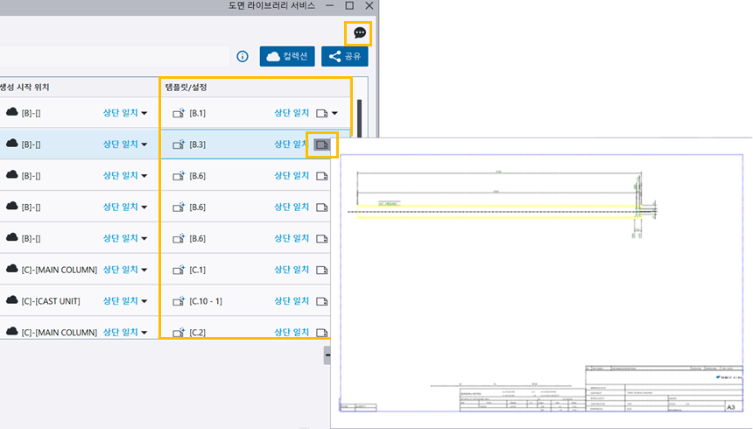Click the template icon beside [C.10 - 1]
The width and height of the screenshot is (753, 429).
pos(179,301)
